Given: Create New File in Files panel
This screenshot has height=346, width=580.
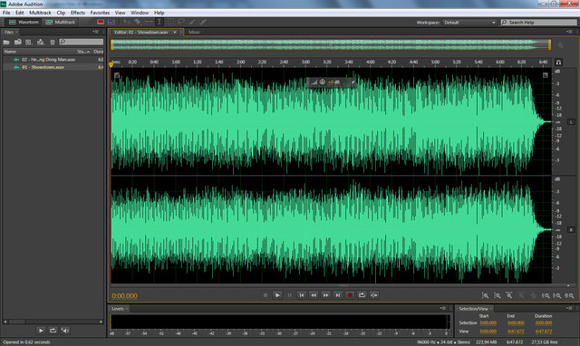Looking at the screenshot, I should [29, 43].
